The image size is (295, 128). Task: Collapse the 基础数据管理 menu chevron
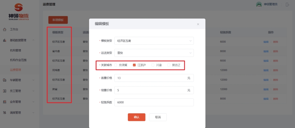[33, 40]
